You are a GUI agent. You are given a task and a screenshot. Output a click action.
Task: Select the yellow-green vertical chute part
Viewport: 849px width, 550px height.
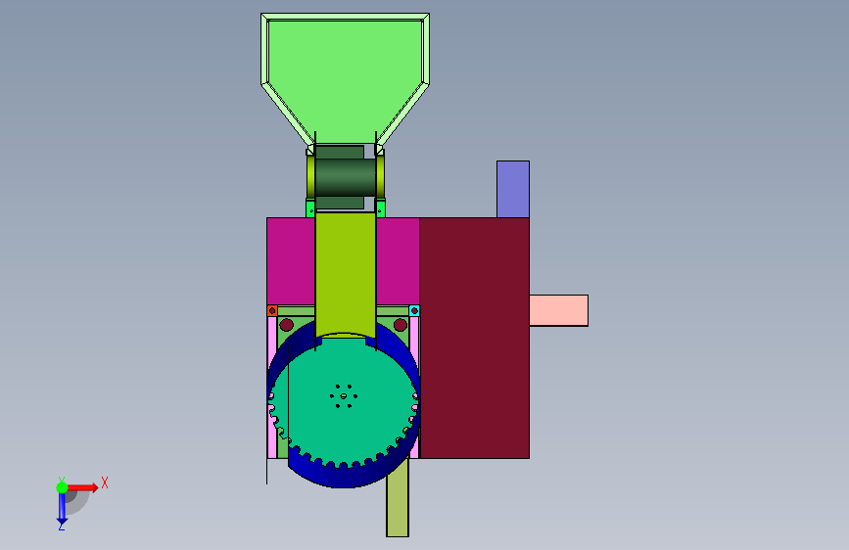pyautogui.click(x=346, y=273)
